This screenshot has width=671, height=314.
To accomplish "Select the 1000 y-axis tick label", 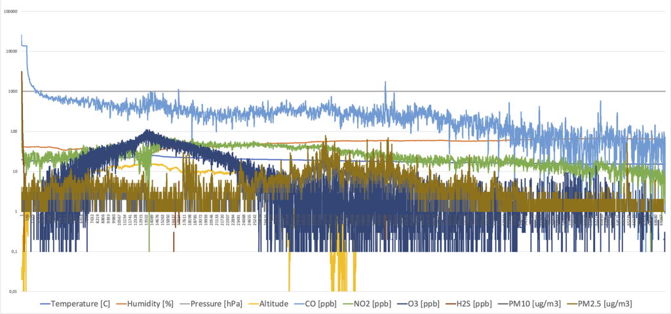I will pyautogui.click(x=13, y=92).
